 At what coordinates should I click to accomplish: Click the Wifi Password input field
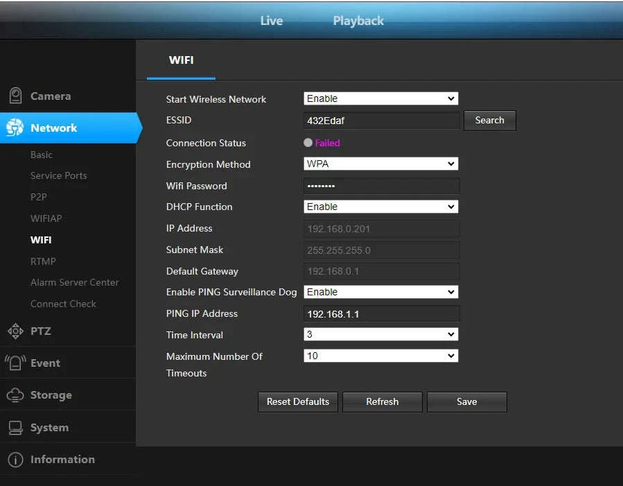[380, 185]
